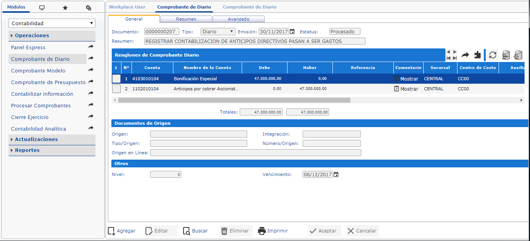Check the row 2 selection box
The height and width of the screenshot is (241, 530).
116,89
